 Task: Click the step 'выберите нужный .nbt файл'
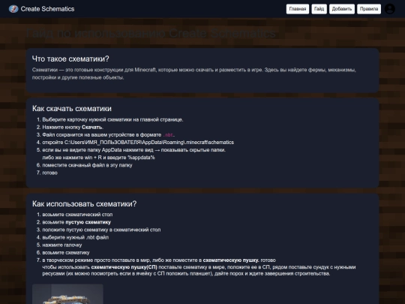(76, 237)
